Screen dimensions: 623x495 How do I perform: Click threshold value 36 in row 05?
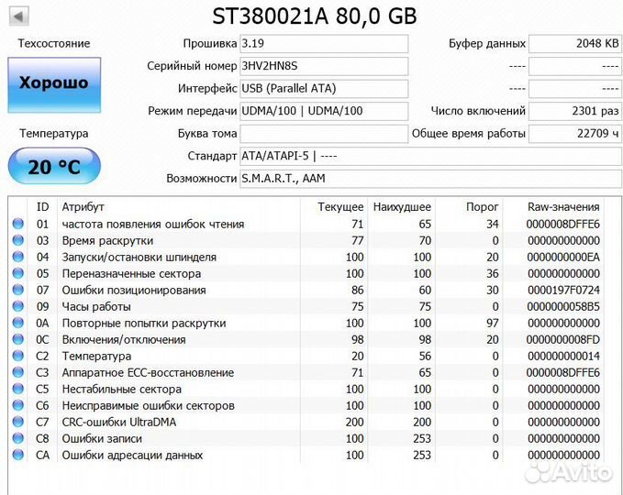[x=492, y=273]
